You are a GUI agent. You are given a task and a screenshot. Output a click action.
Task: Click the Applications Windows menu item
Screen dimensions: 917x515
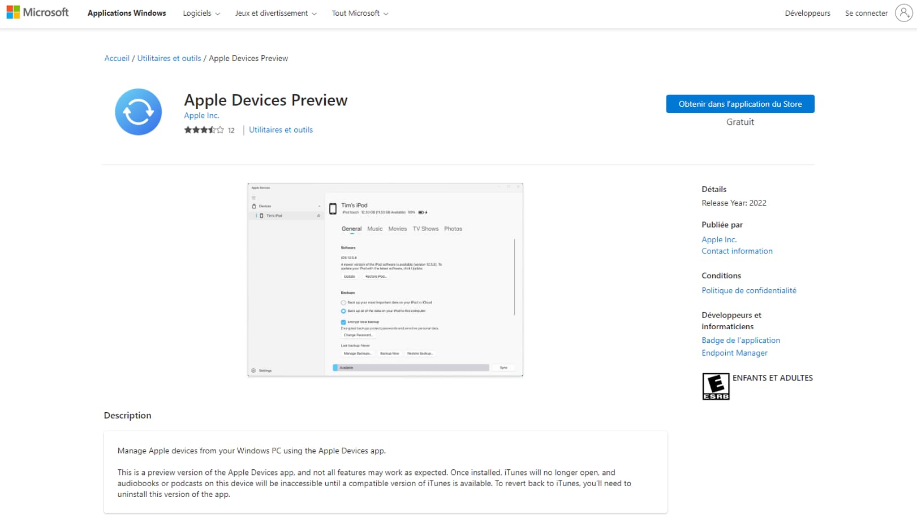pyautogui.click(x=126, y=13)
